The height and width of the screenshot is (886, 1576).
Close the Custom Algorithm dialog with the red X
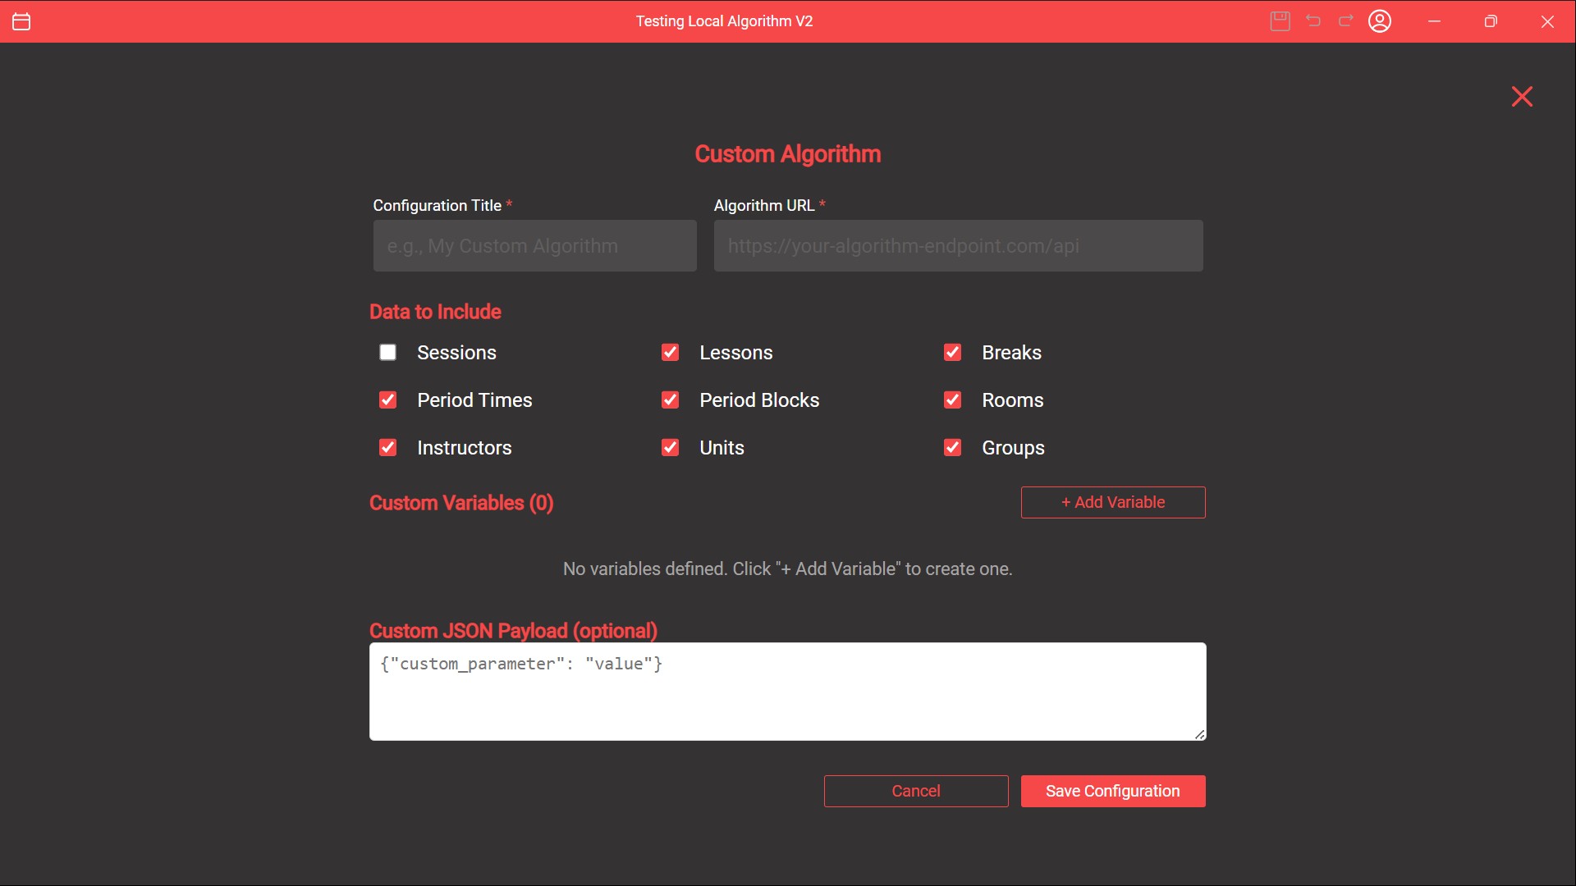(x=1522, y=97)
